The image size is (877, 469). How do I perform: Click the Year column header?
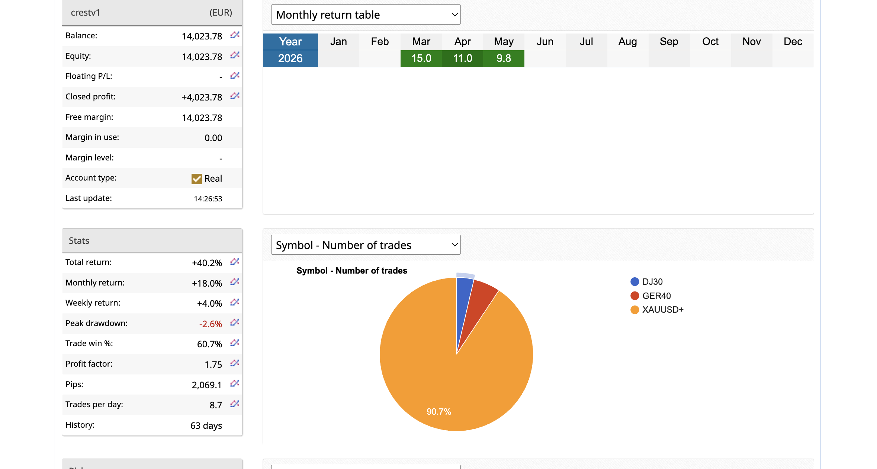pos(290,42)
